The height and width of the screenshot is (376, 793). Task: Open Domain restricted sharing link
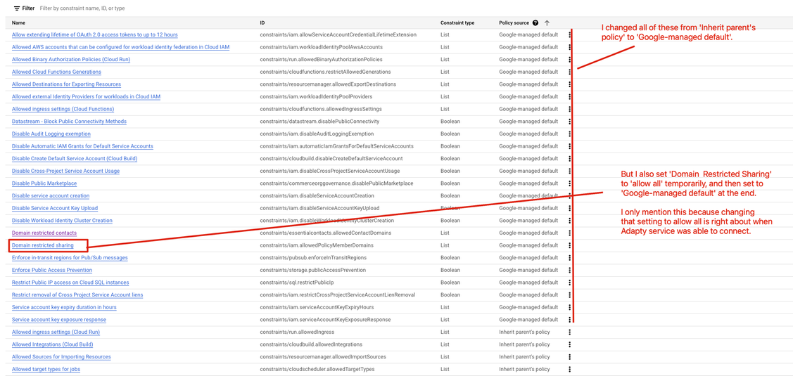(42, 245)
